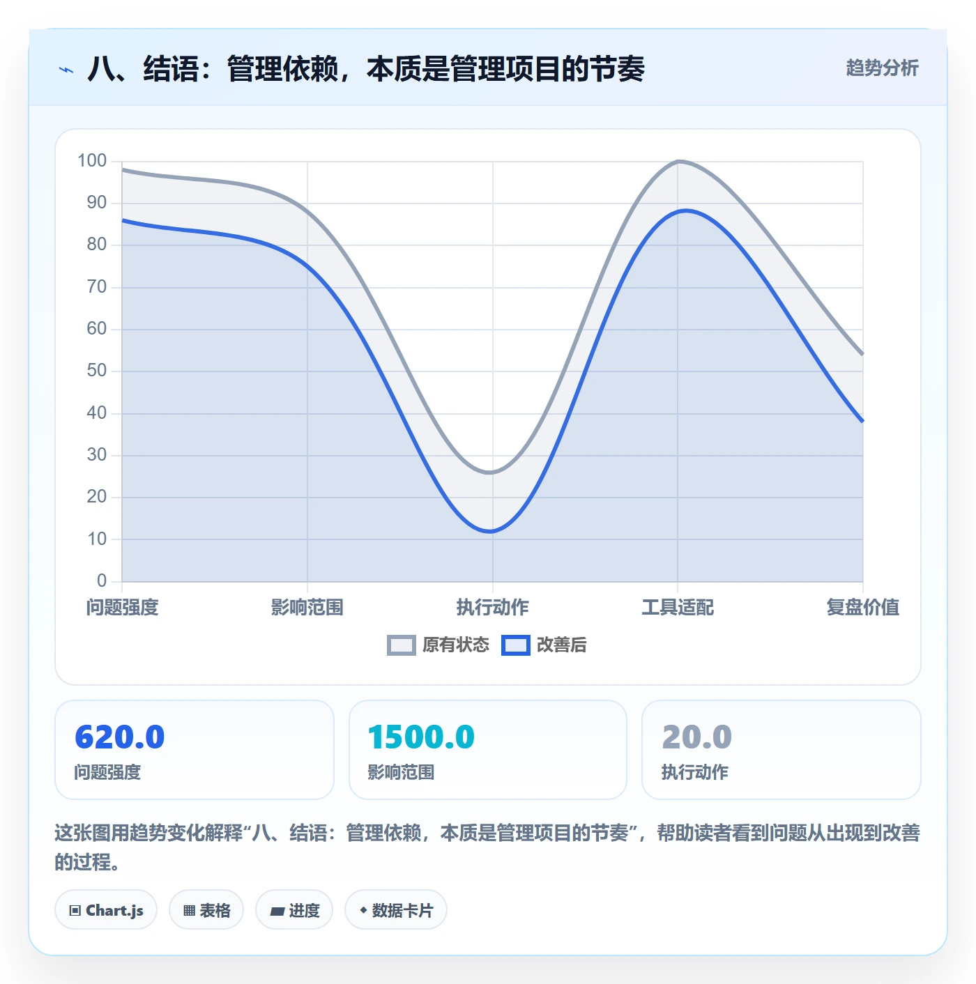Toggle the 改善后 legend swatch
976x984 pixels.
516,645
